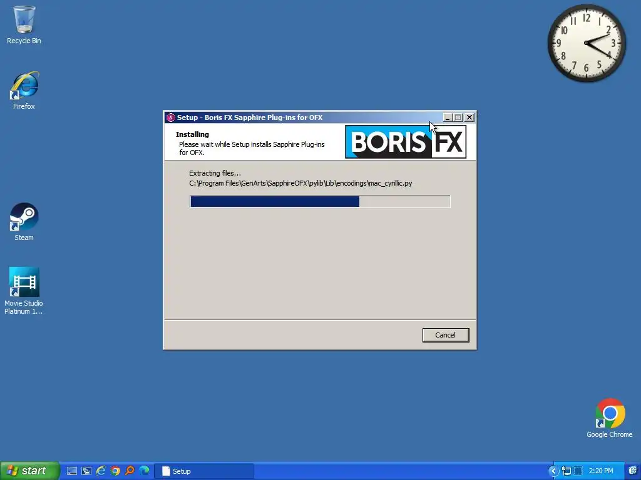The height and width of the screenshot is (480, 641).
Task: Select the Google Chrome desktop shortcut
Action: 610,418
